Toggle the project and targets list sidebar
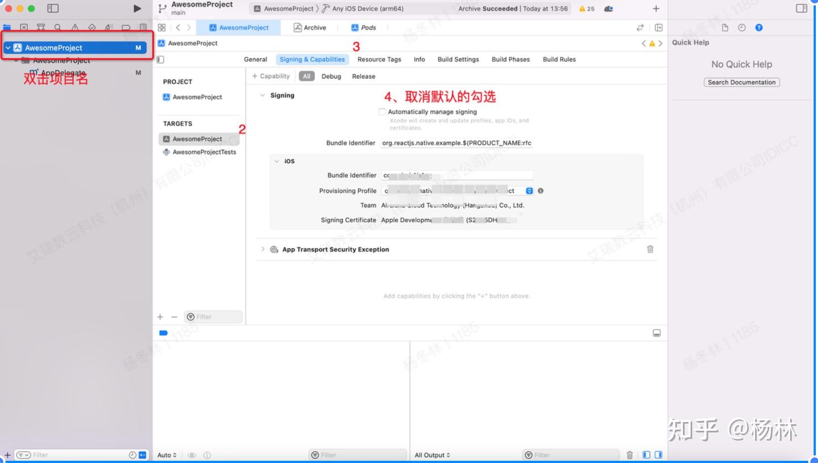This screenshot has width=818, height=463. click(160, 59)
